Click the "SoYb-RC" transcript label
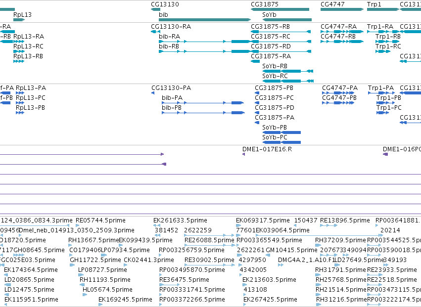 point(275,76)
